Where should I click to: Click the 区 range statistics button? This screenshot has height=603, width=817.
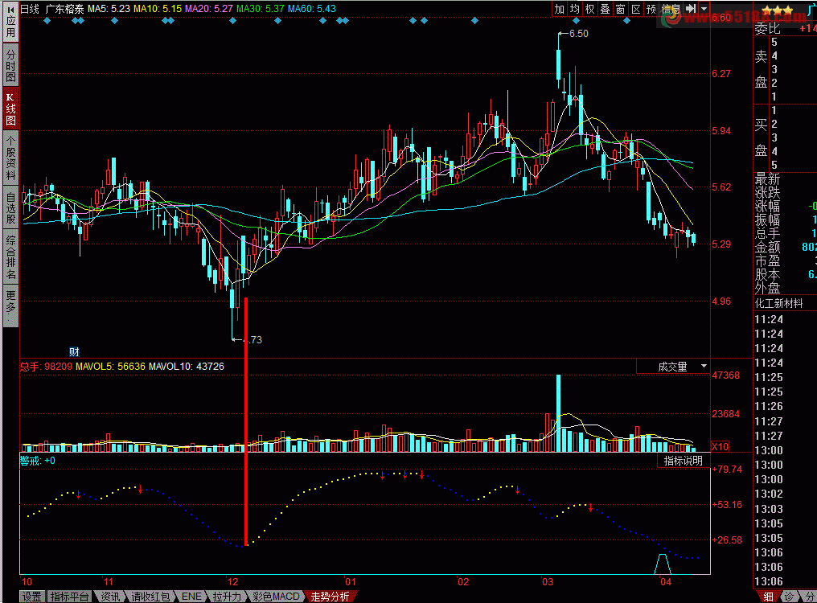coord(636,9)
